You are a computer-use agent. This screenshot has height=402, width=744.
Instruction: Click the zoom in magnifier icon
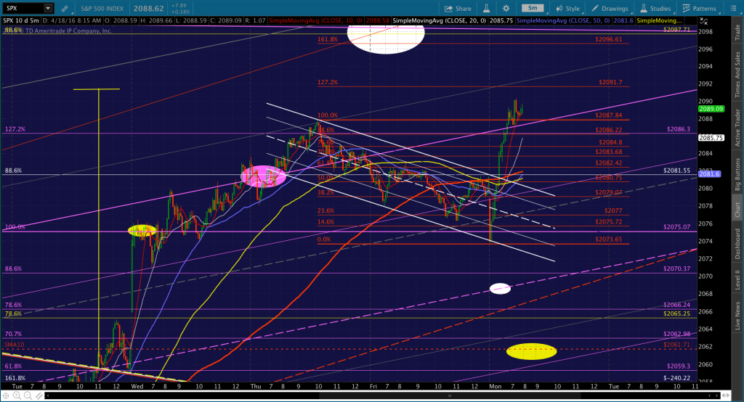tap(17, 395)
